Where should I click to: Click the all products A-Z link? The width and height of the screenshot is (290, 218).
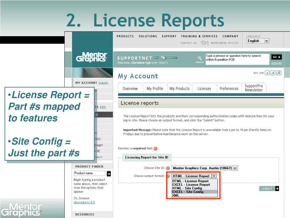coord(84,202)
